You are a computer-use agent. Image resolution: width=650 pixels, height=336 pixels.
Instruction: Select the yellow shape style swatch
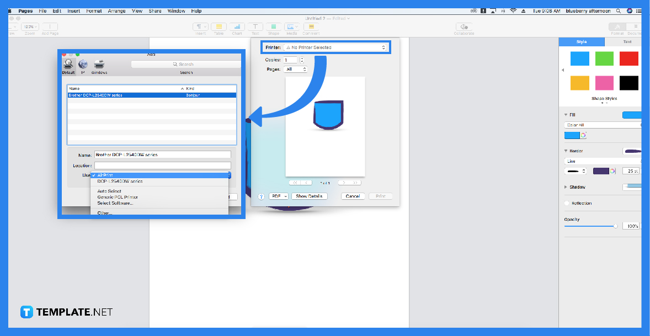(x=579, y=83)
